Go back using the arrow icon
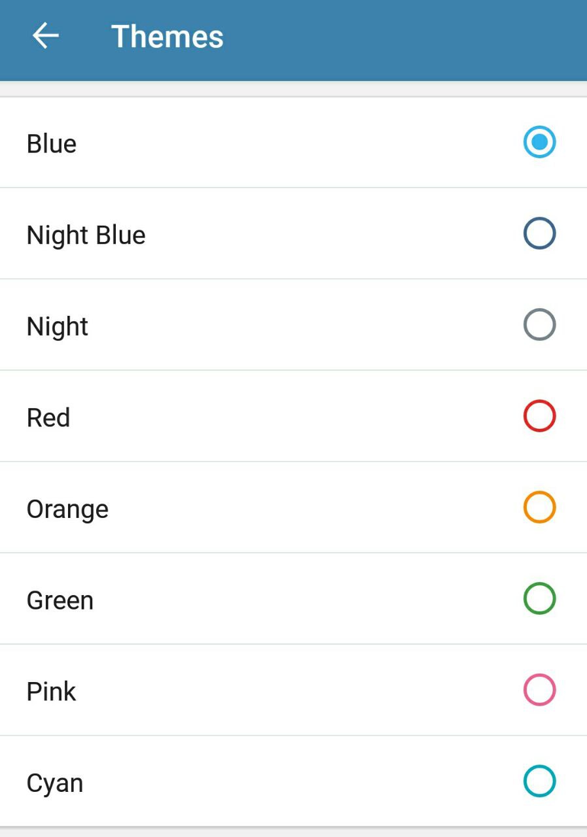 tap(46, 36)
